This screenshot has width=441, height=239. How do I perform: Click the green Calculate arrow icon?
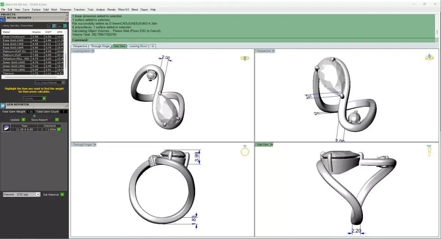(x=44, y=99)
